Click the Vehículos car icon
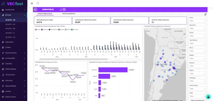This screenshot has height=101, width=213. tap(3, 81)
